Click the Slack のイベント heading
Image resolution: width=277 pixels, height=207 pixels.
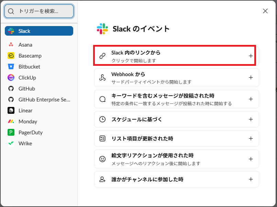point(141,29)
